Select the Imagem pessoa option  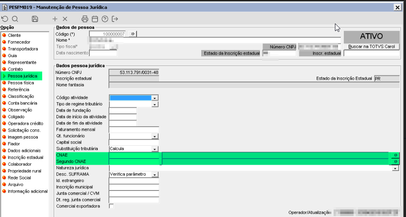coord(23,137)
